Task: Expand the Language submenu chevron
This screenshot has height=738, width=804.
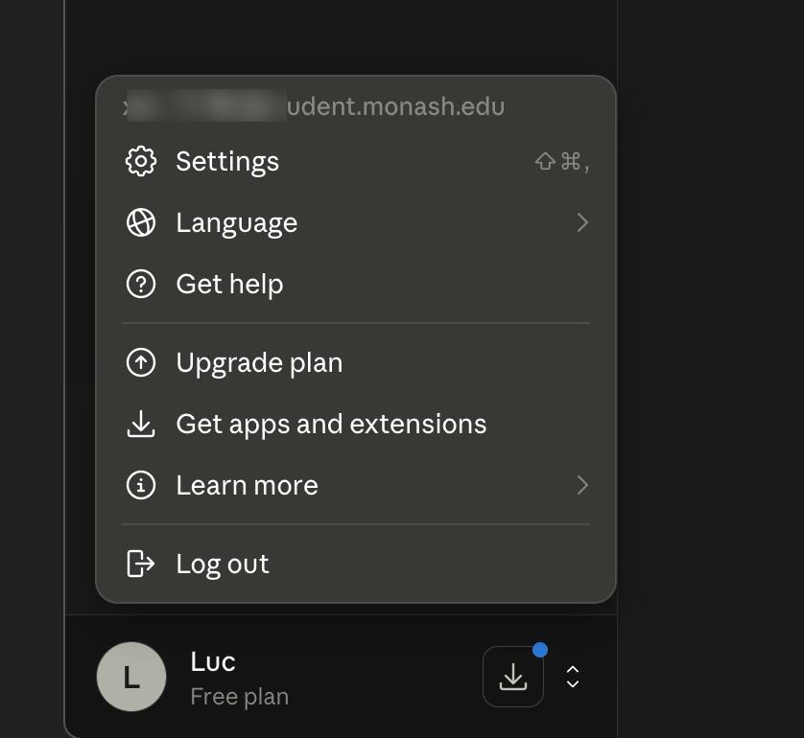Action: point(582,222)
